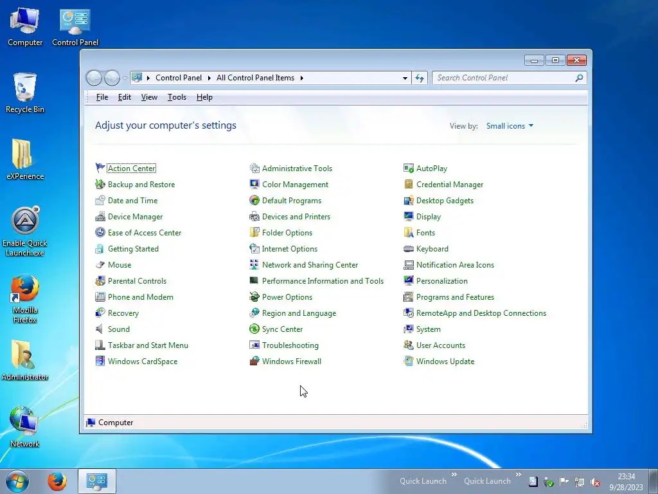Click the Credential Manager icon
This screenshot has height=494, width=658.
[408, 185]
